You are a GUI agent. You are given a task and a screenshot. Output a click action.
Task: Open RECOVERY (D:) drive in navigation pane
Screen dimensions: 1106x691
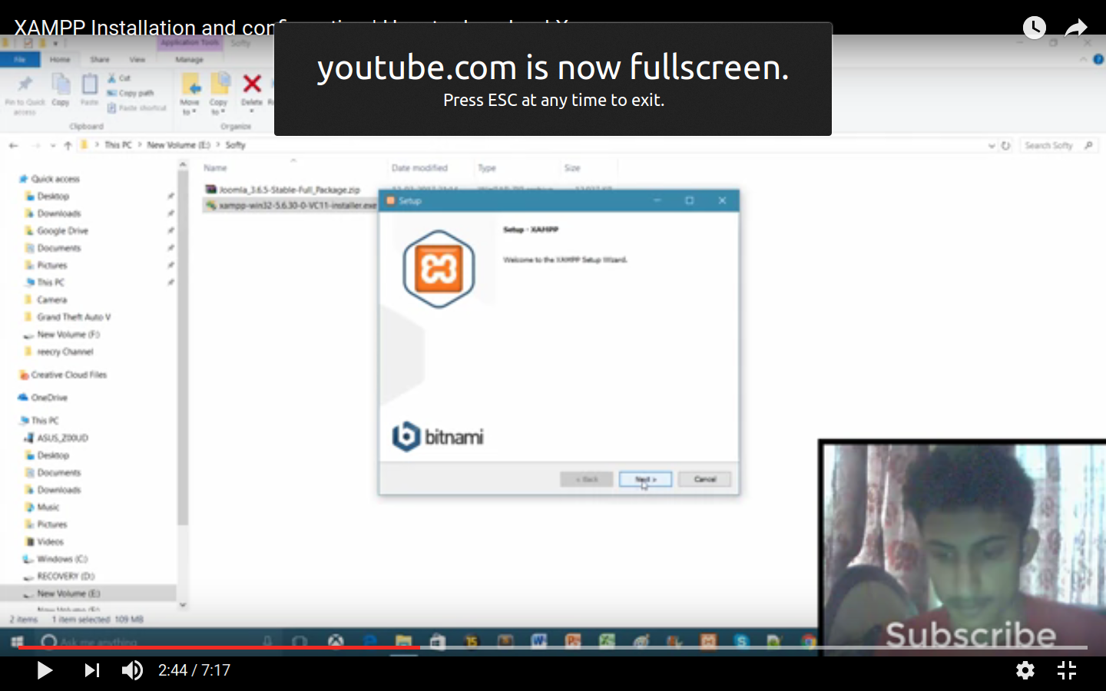point(60,576)
